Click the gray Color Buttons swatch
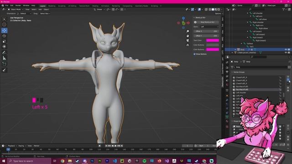Screen dimensions: 292x164 [213, 45]
